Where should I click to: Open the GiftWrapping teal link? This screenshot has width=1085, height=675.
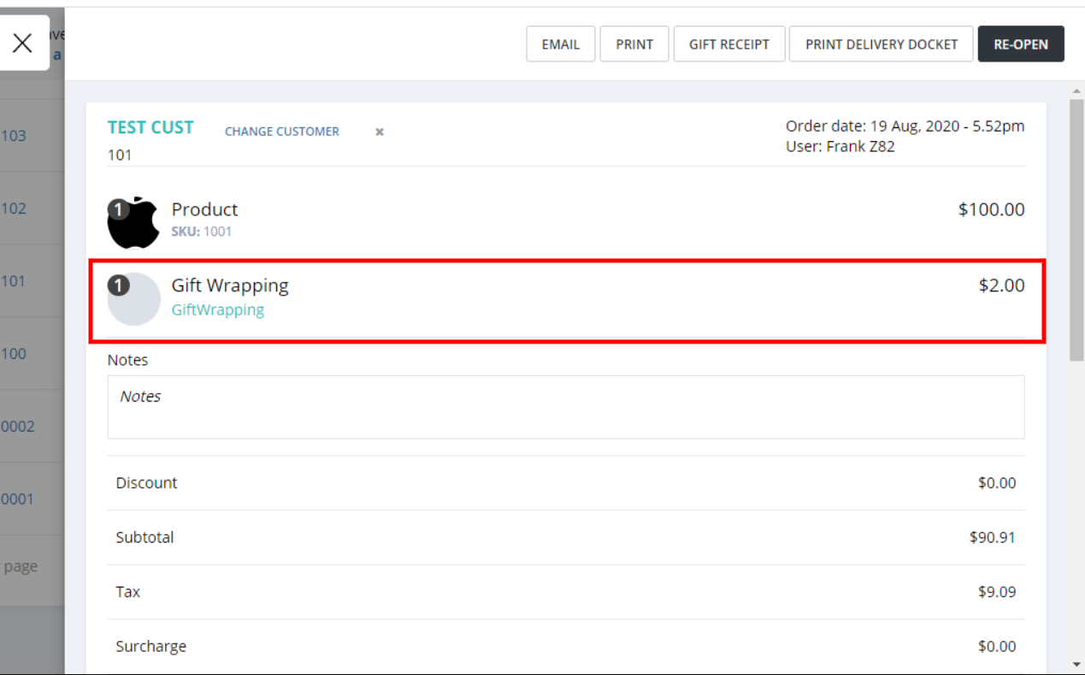(217, 310)
